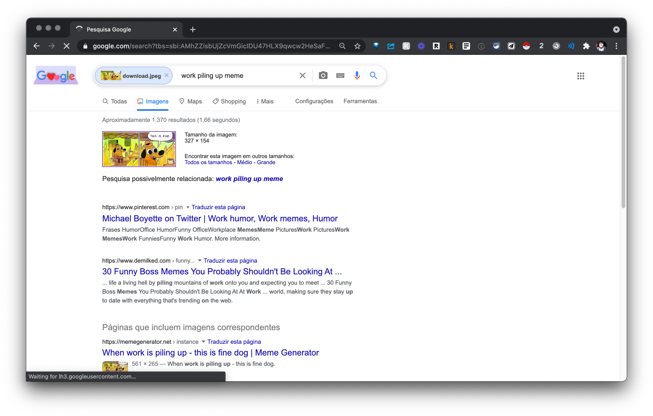Open the on-screen keyboard input tool
653x416 pixels.
click(x=341, y=76)
